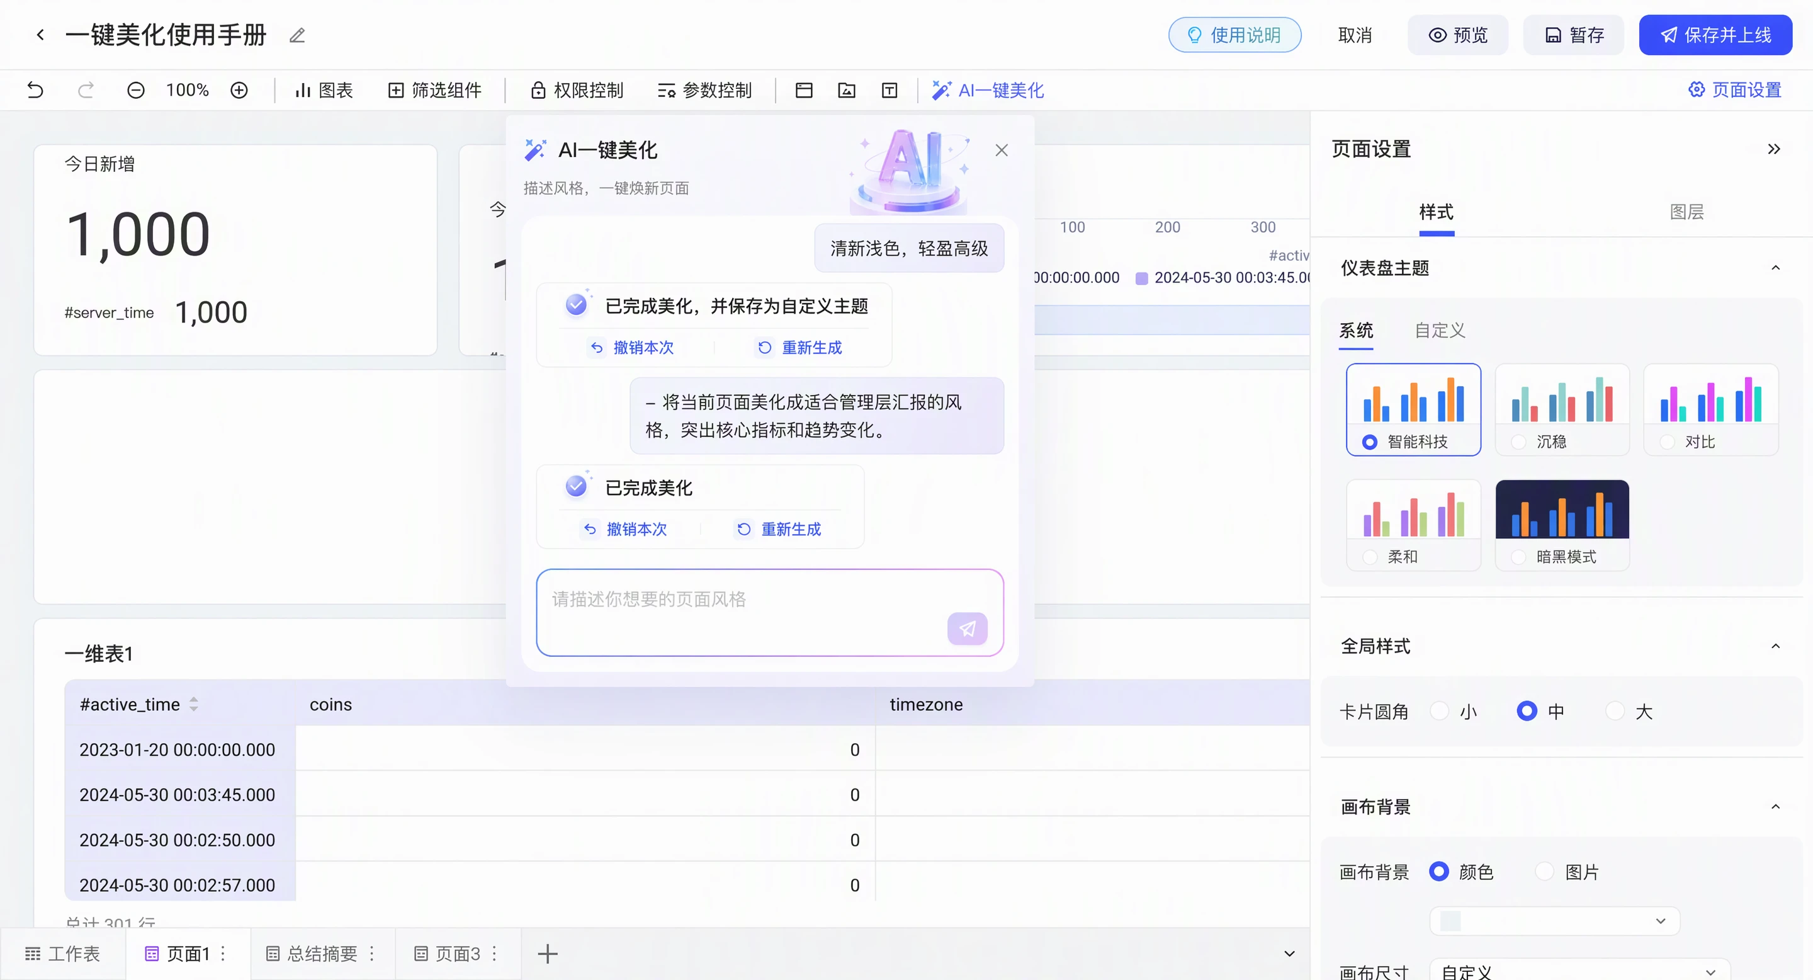Close the AI一键美化 dialog
Screen dimensions: 1813x980
(x=1002, y=150)
